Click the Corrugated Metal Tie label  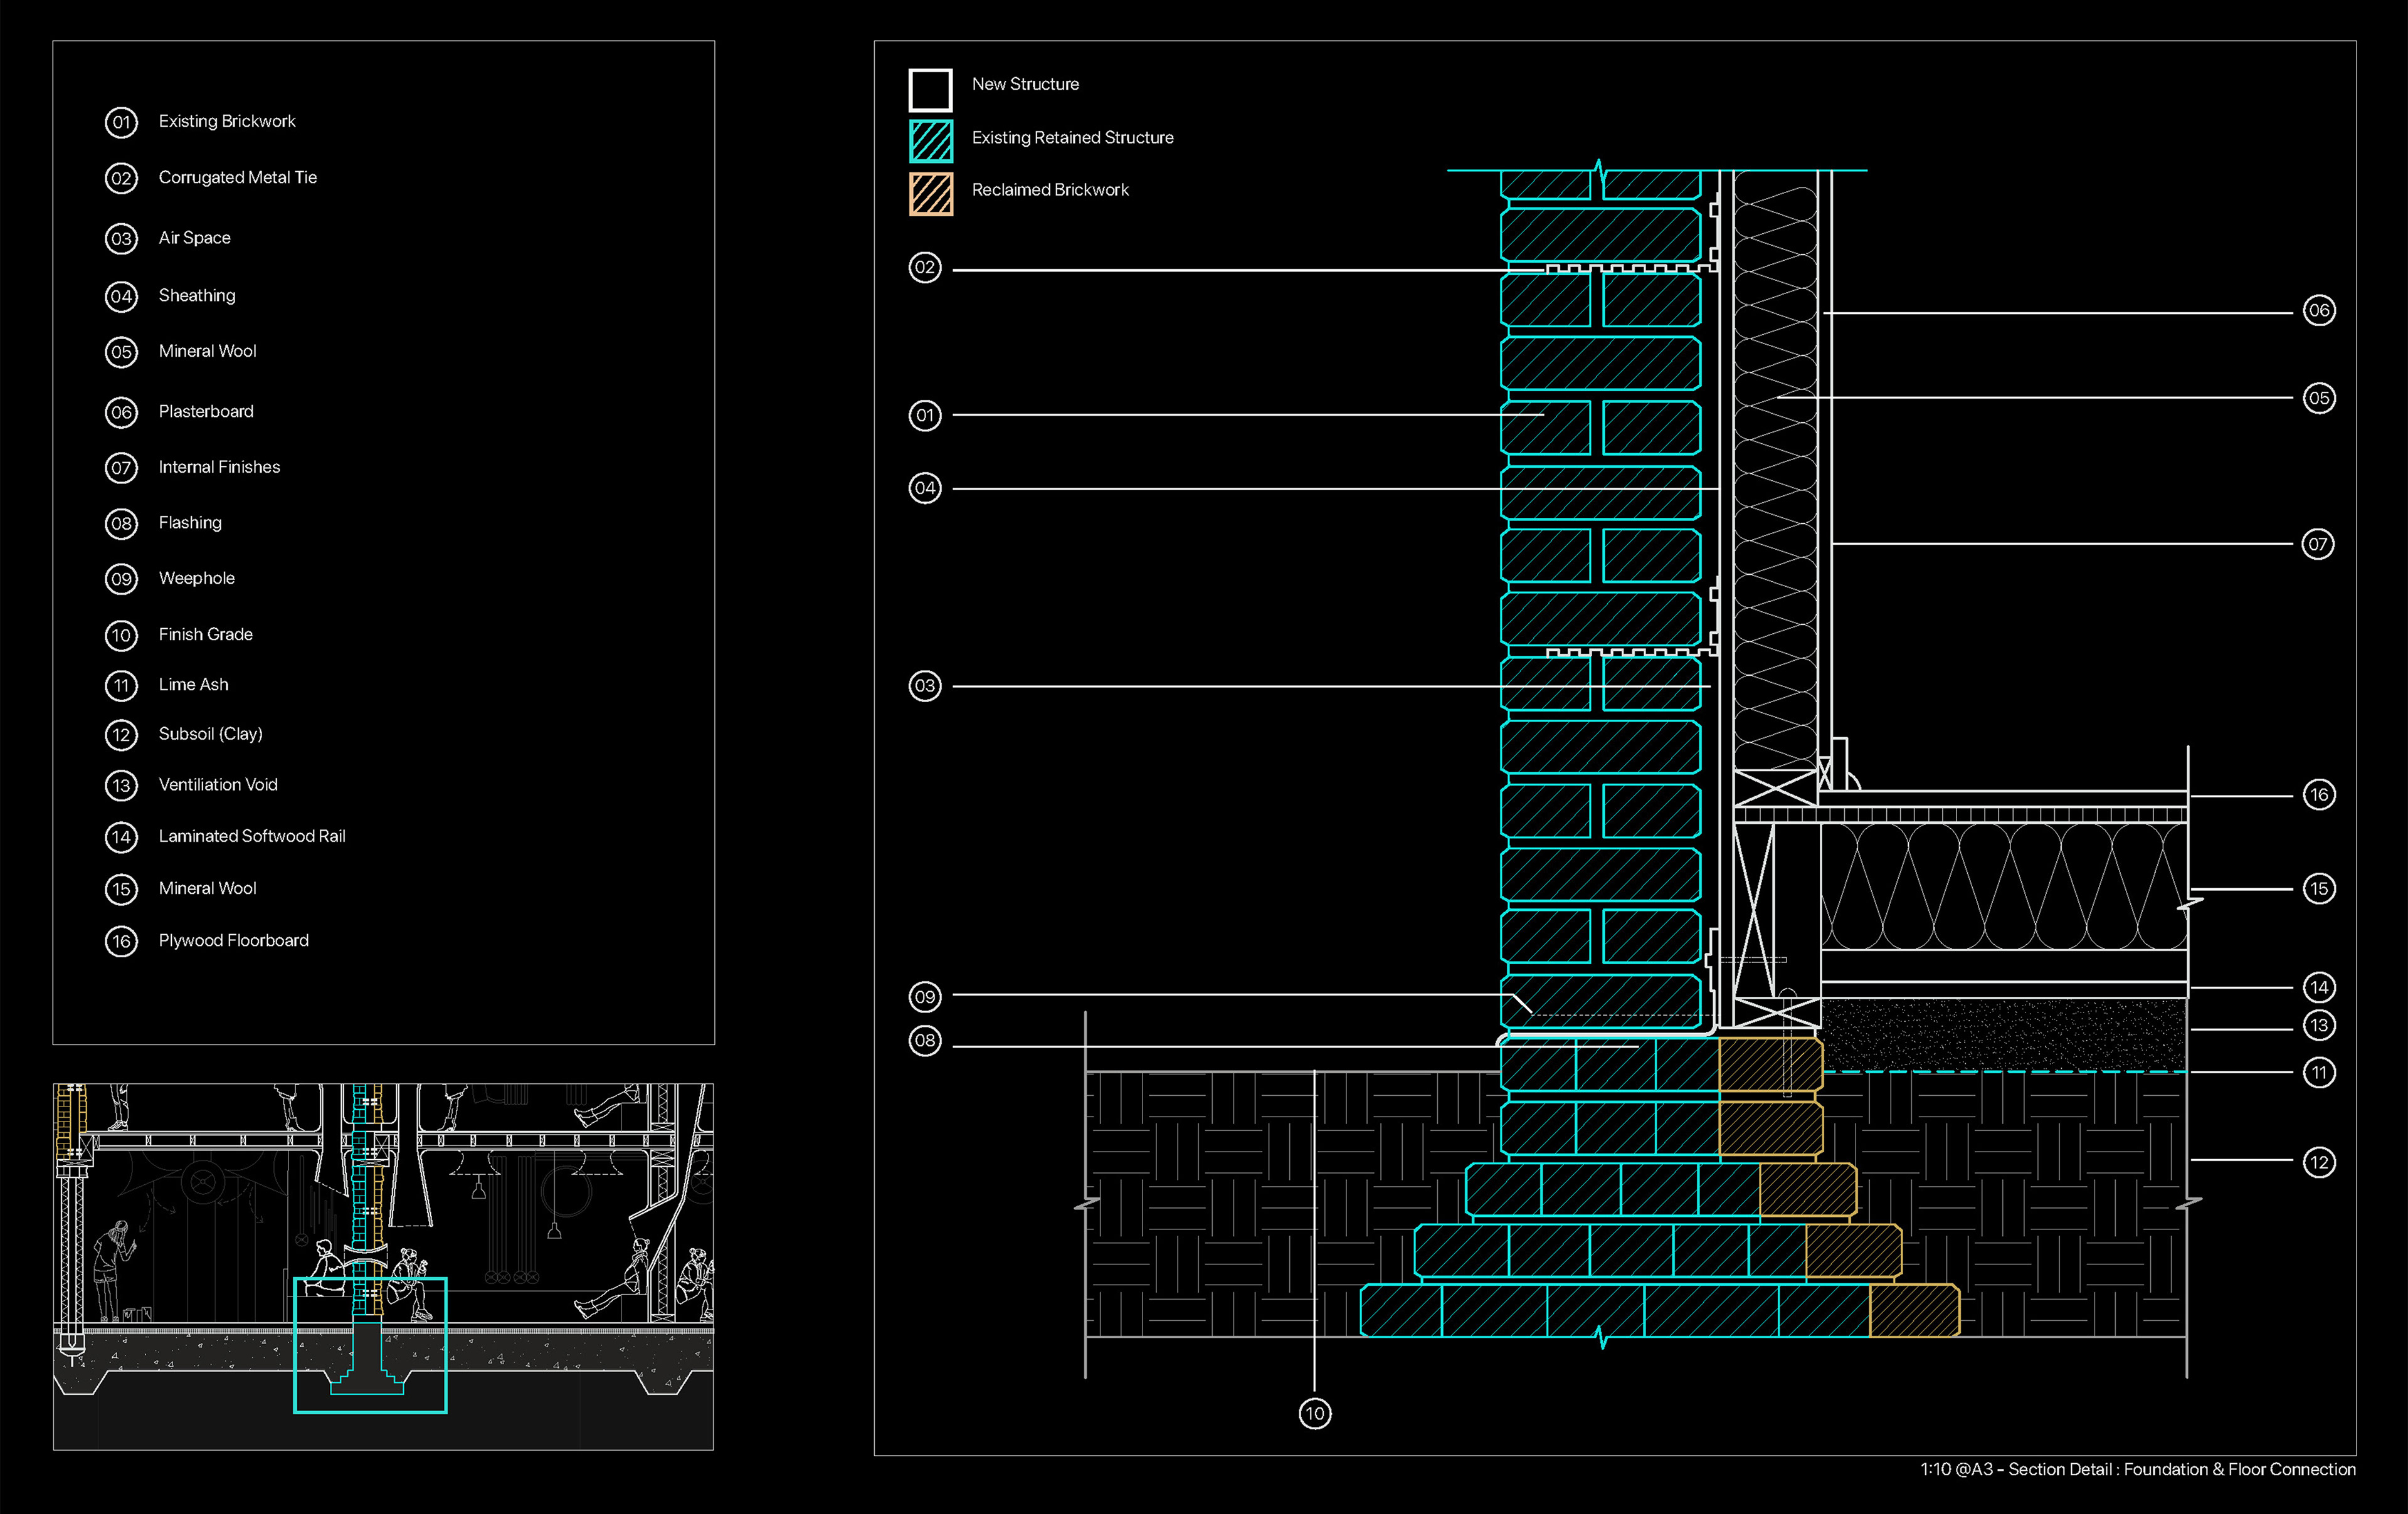click(x=237, y=177)
